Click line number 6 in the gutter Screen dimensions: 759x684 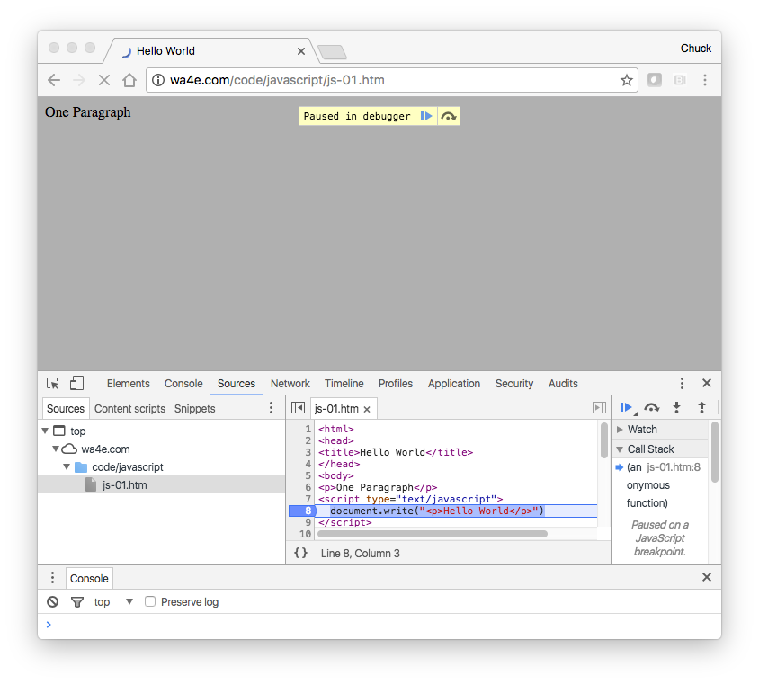[308, 487]
